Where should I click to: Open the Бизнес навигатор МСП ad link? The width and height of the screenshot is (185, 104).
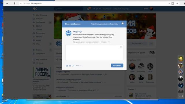click(x=41, y=88)
